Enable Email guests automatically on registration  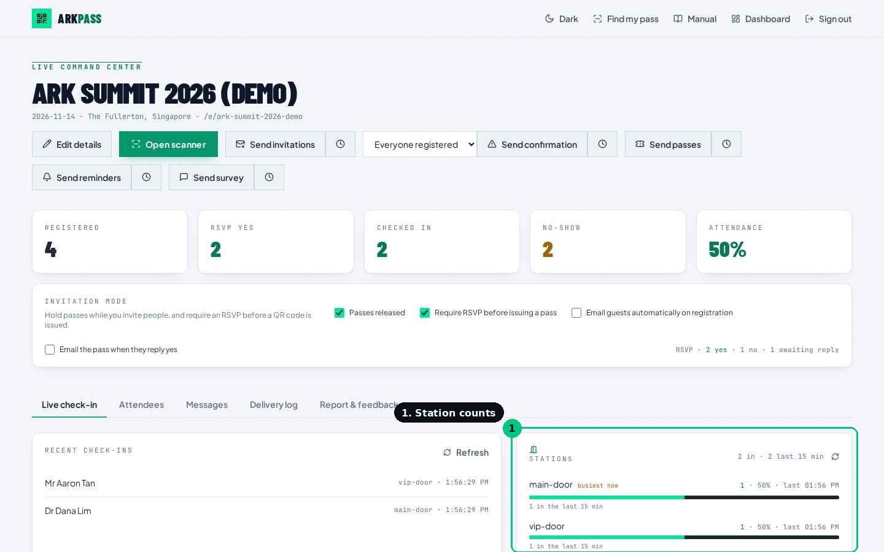[x=576, y=313]
